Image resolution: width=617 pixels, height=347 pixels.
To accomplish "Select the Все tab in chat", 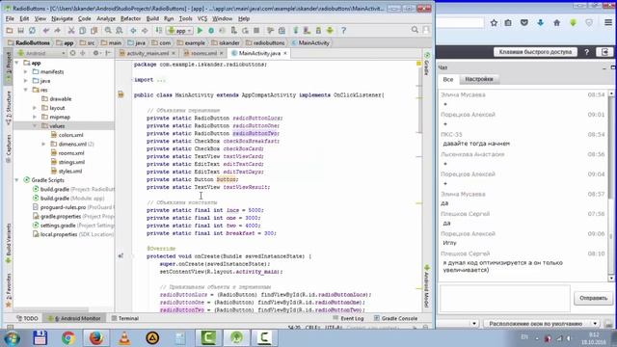I will point(448,79).
